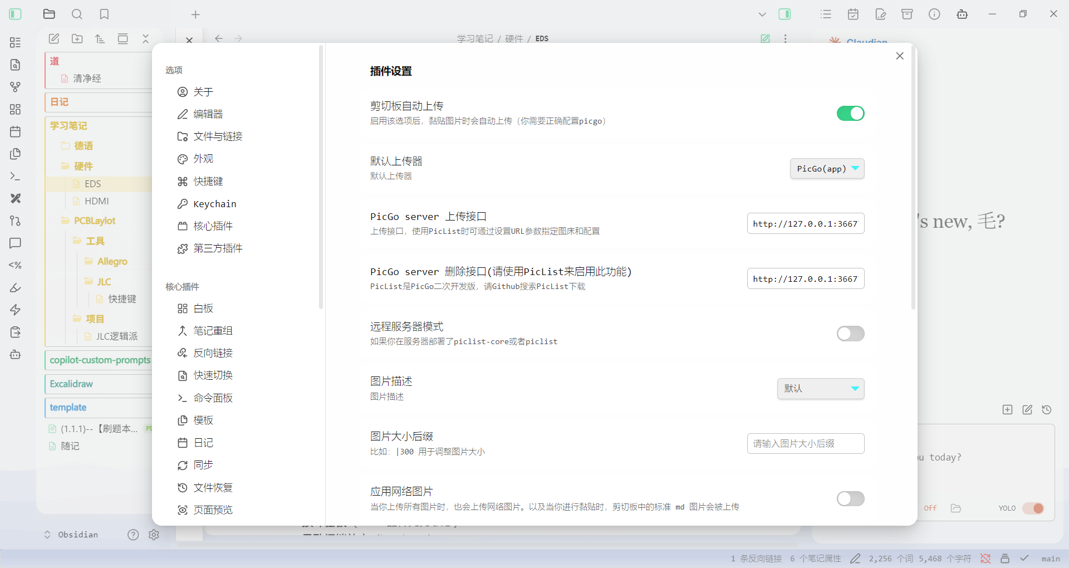
Task: Open the PicGo(app) default uploader dropdown
Action: click(827, 169)
